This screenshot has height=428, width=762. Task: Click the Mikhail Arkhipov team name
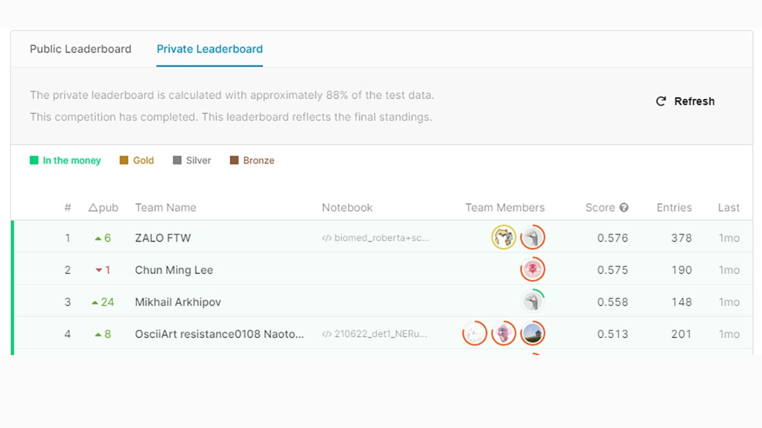(x=178, y=302)
